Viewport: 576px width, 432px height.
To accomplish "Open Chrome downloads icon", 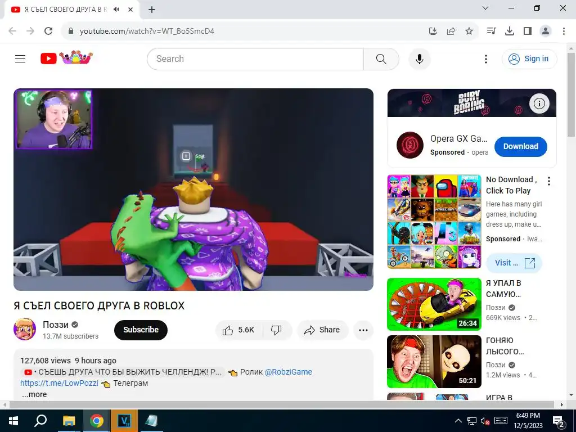I will [x=509, y=31].
